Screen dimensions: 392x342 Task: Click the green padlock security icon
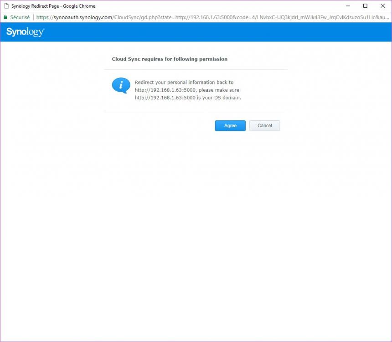click(x=5, y=17)
